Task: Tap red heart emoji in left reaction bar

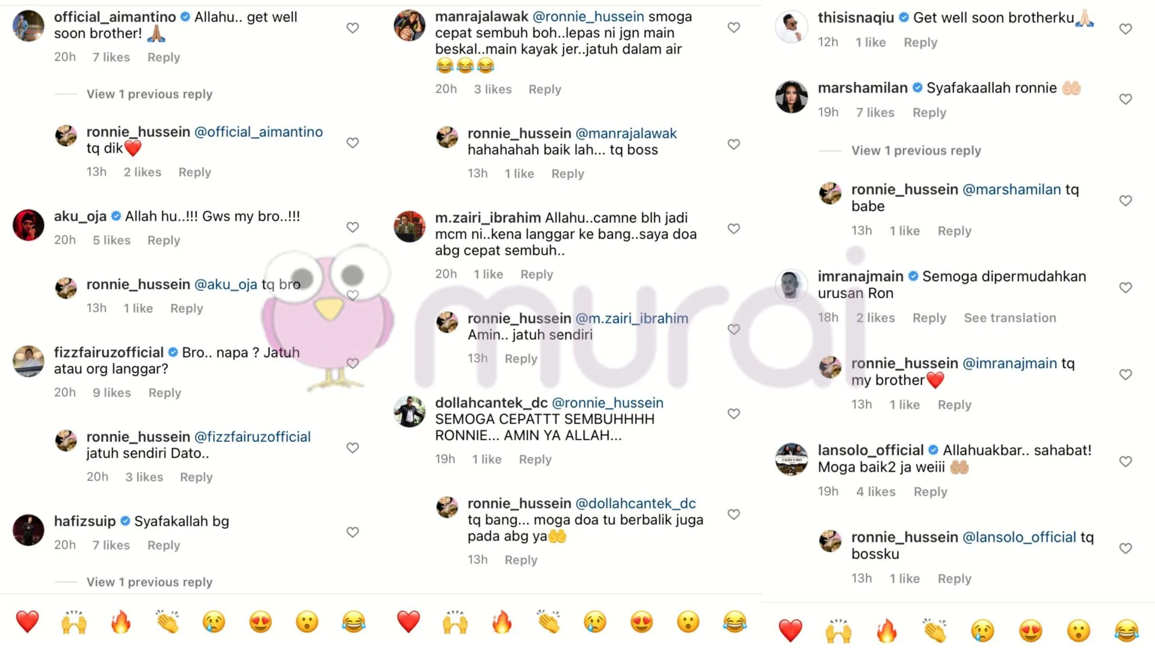Action: click(x=27, y=622)
